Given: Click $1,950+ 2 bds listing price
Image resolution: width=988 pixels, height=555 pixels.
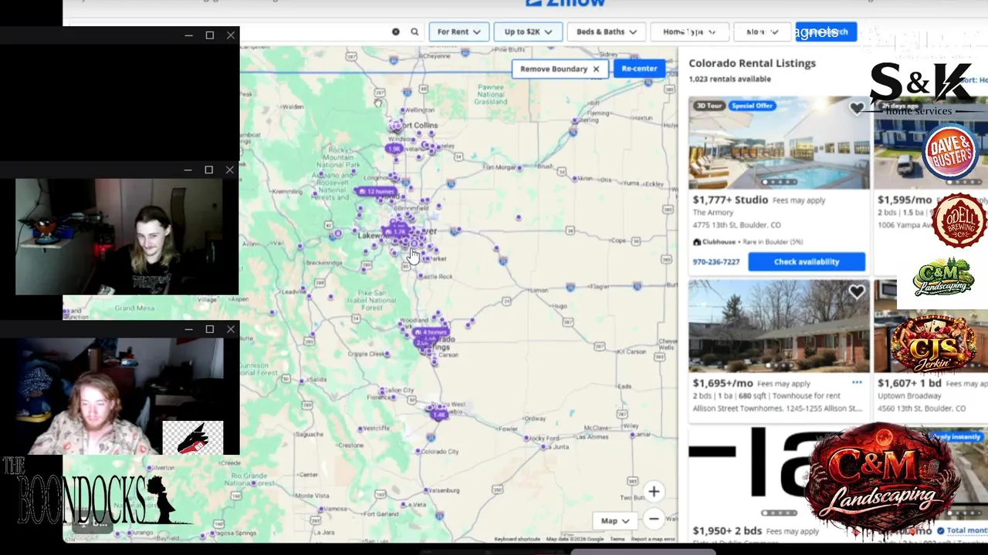Looking at the screenshot, I should [x=727, y=531].
